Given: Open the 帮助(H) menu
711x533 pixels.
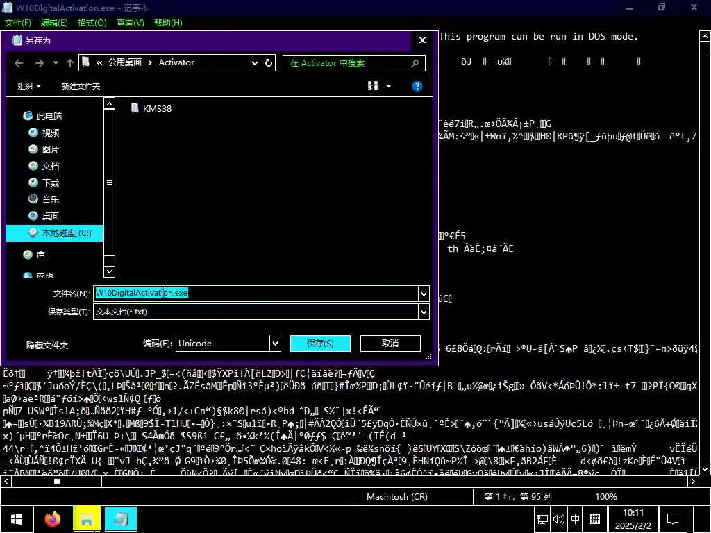Looking at the screenshot, I should (168, 23).
